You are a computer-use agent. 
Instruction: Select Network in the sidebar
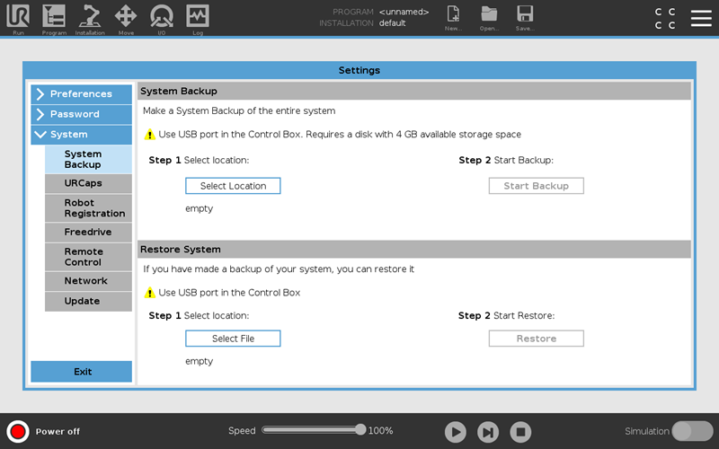[x=88, y=281]
